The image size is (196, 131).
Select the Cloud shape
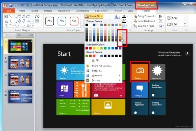point(28,21)
